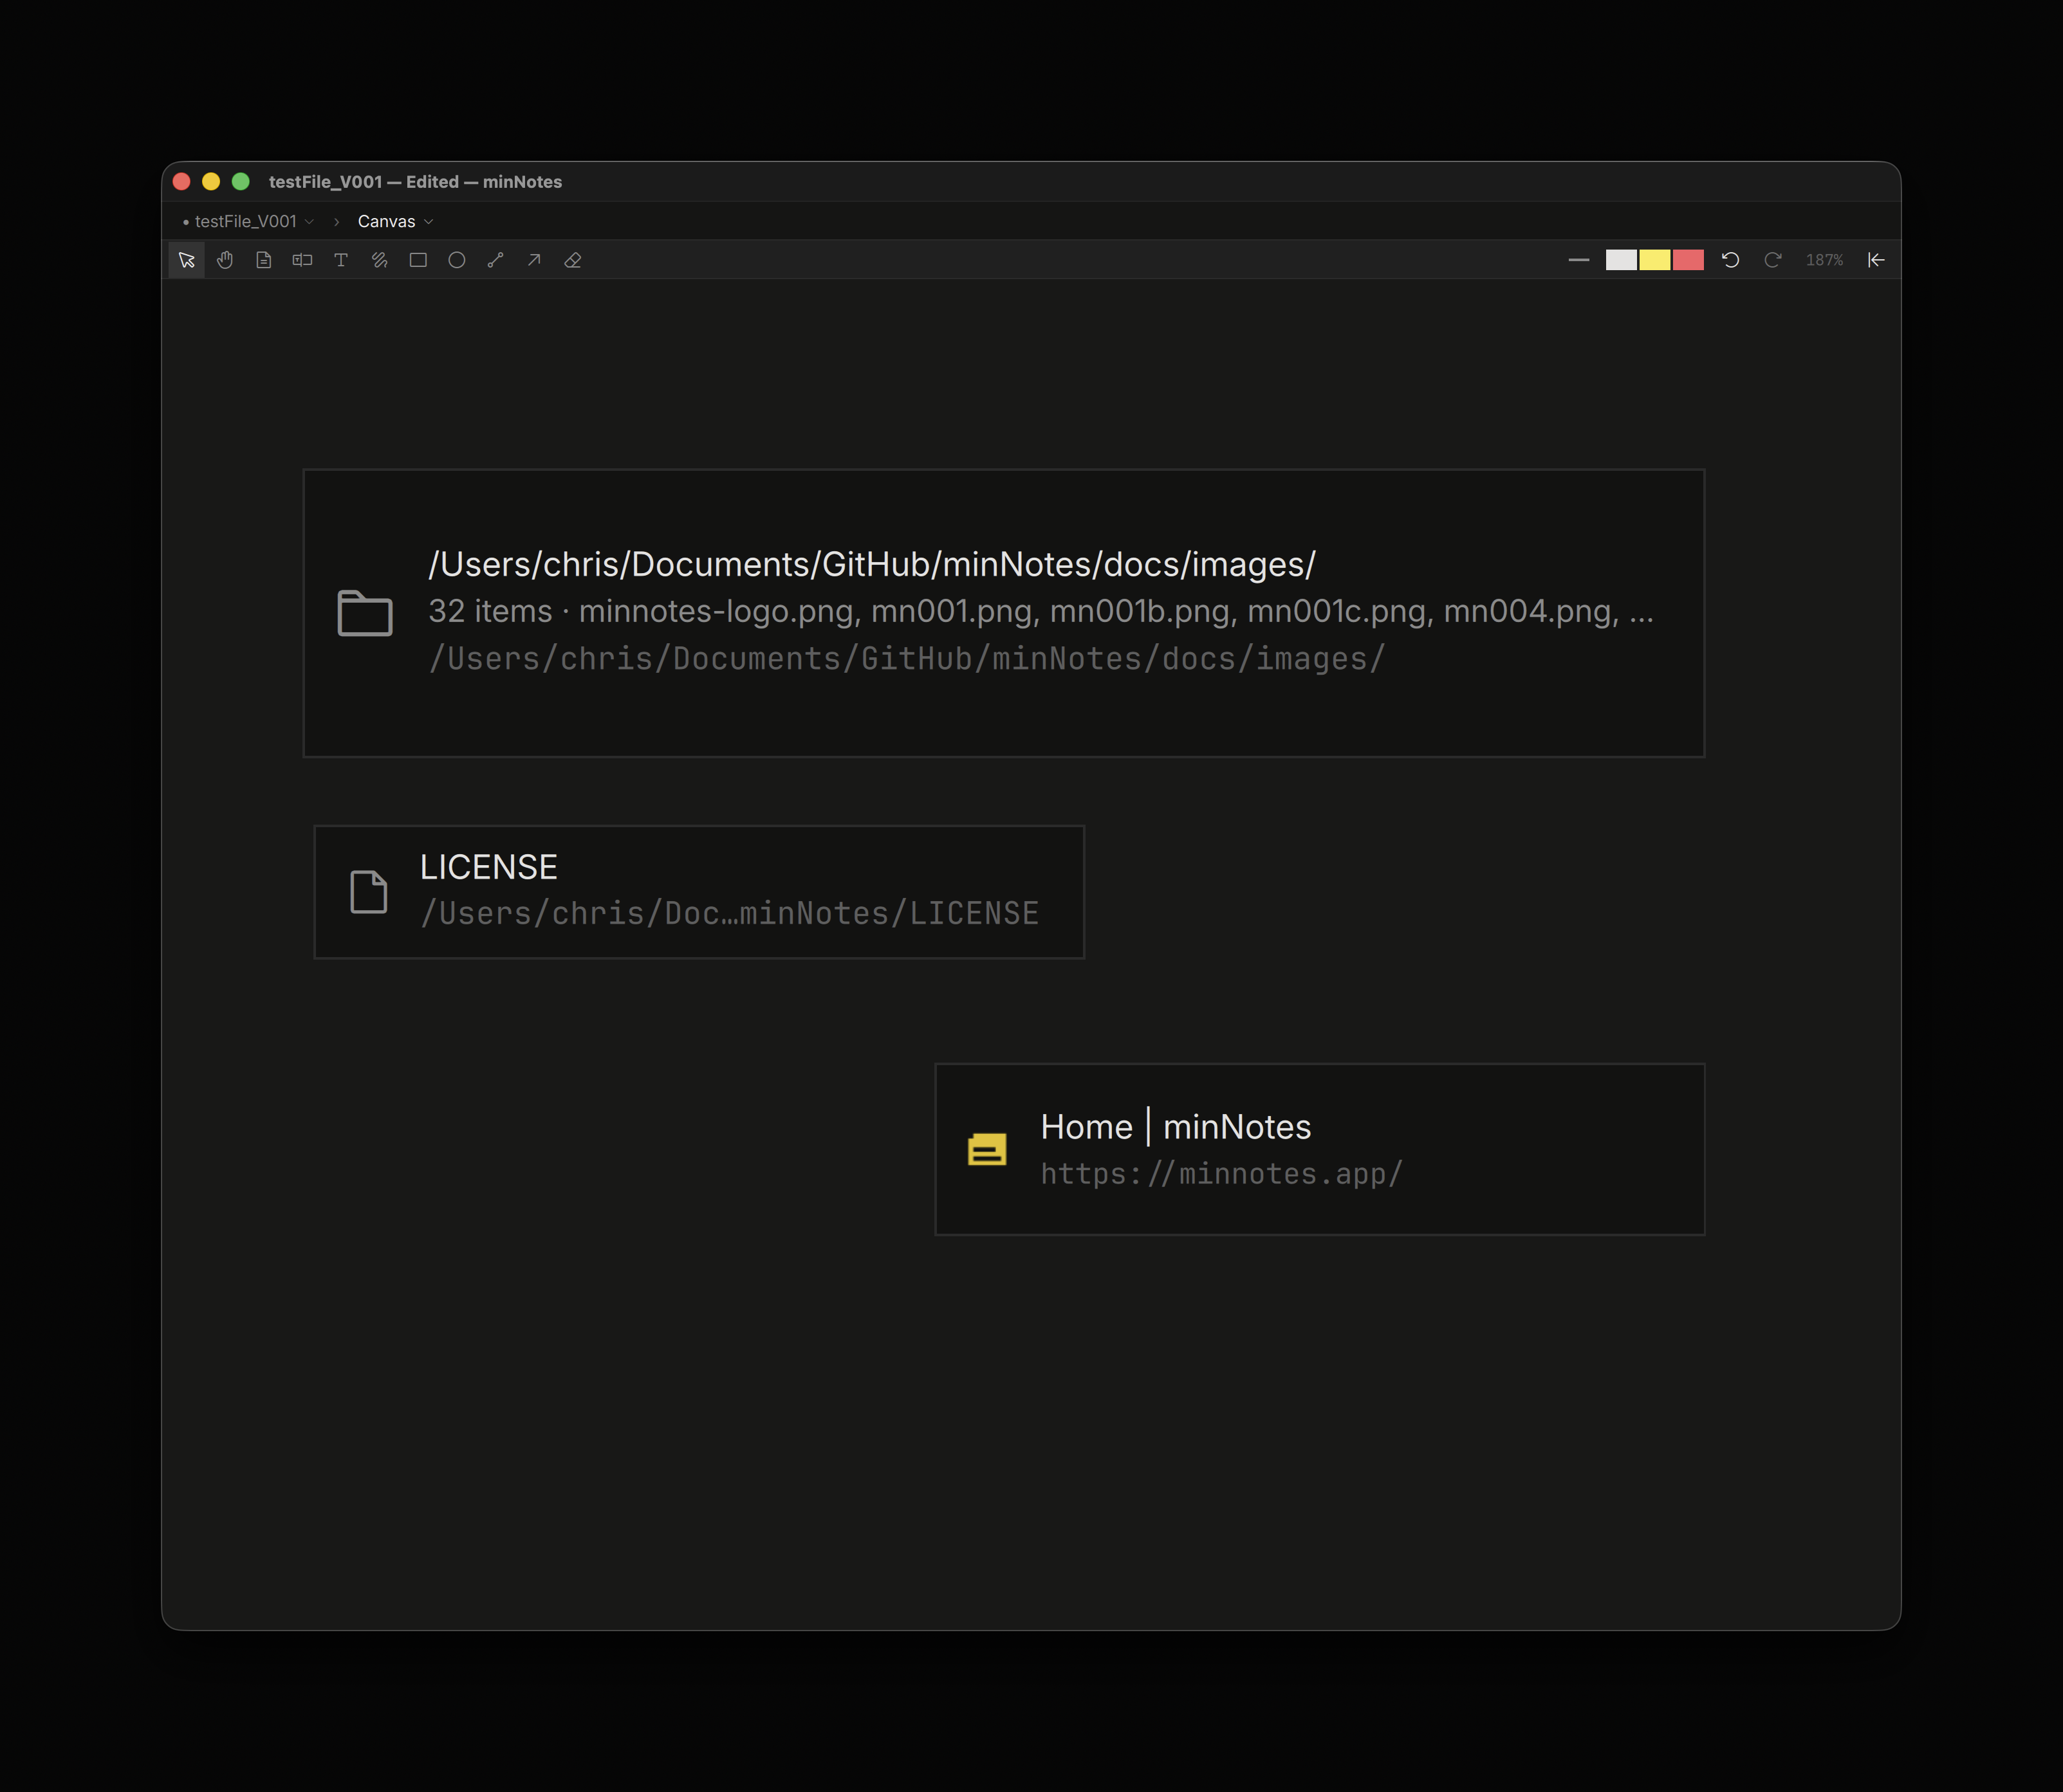Redo the undone action

point(1772,260)
